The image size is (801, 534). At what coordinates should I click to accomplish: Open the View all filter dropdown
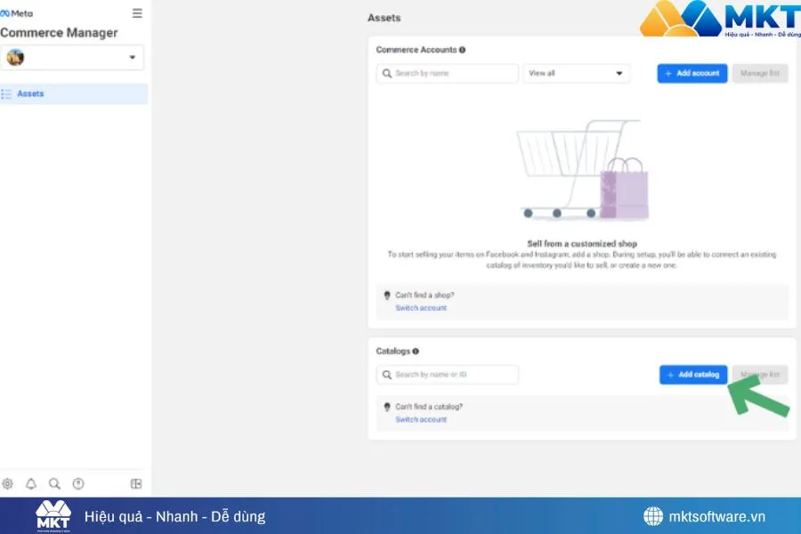pos(576,73)
